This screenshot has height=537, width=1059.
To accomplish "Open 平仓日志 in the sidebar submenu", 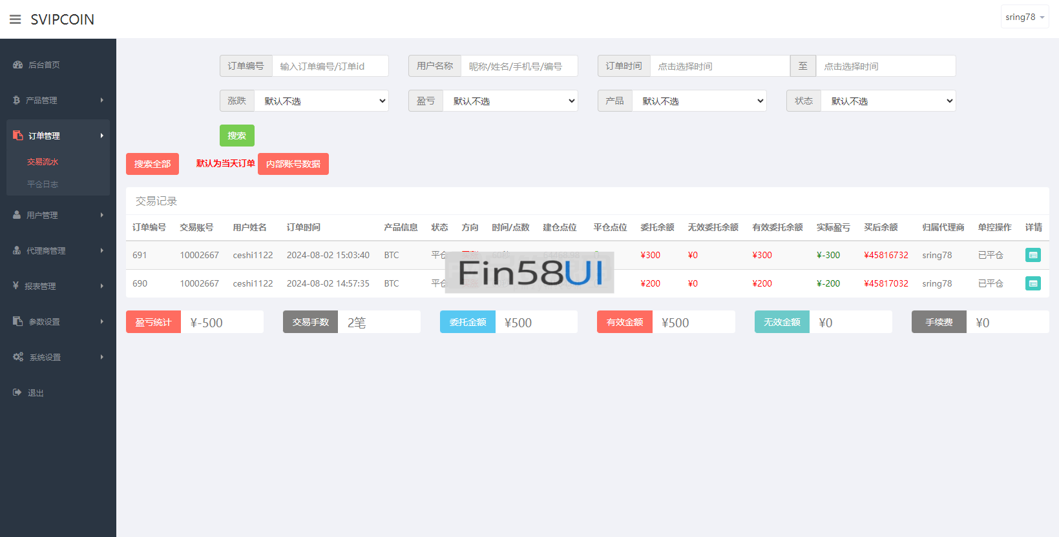I will (x=43, y=184).
